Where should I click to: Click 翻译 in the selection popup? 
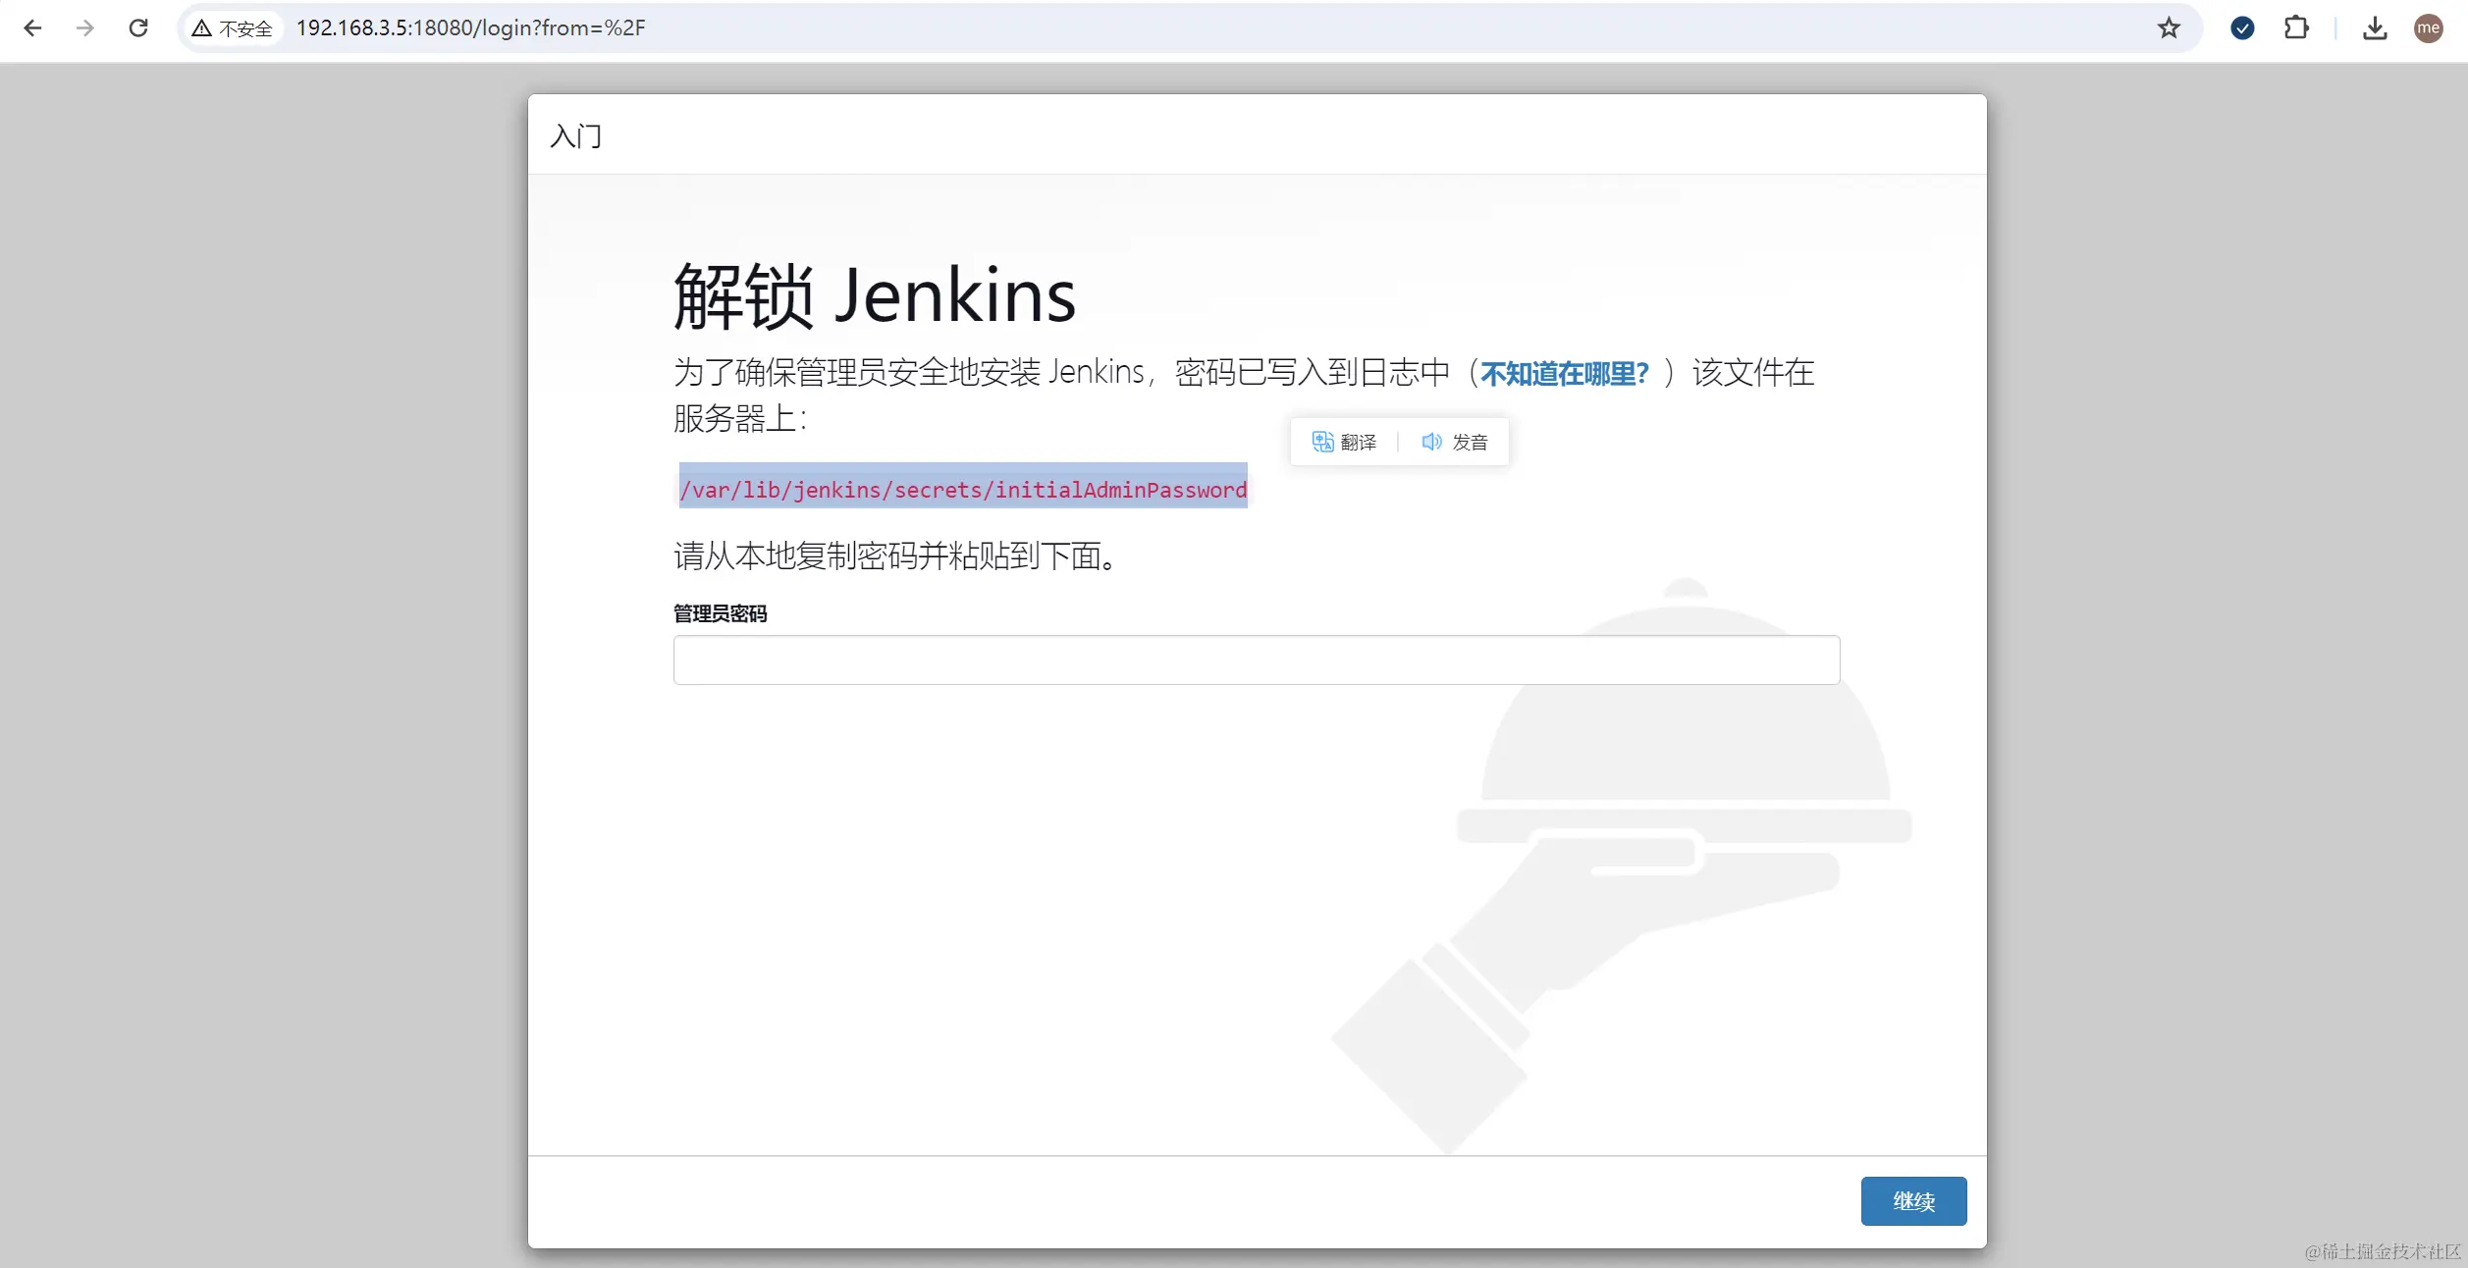click(x=1344, y=442)
